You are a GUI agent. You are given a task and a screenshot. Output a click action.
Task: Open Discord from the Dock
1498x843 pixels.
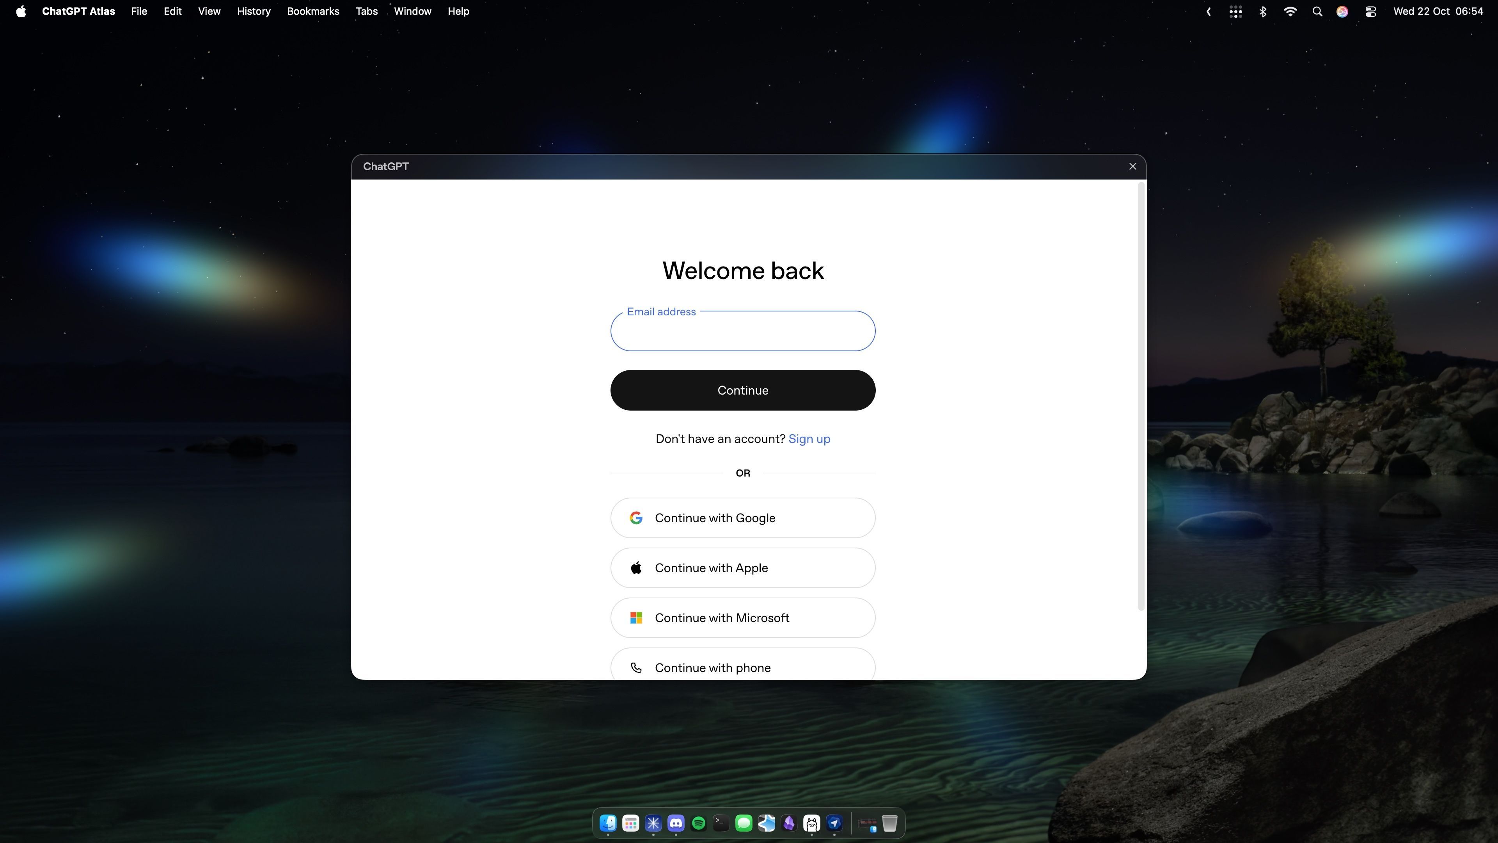click(676, 823)
